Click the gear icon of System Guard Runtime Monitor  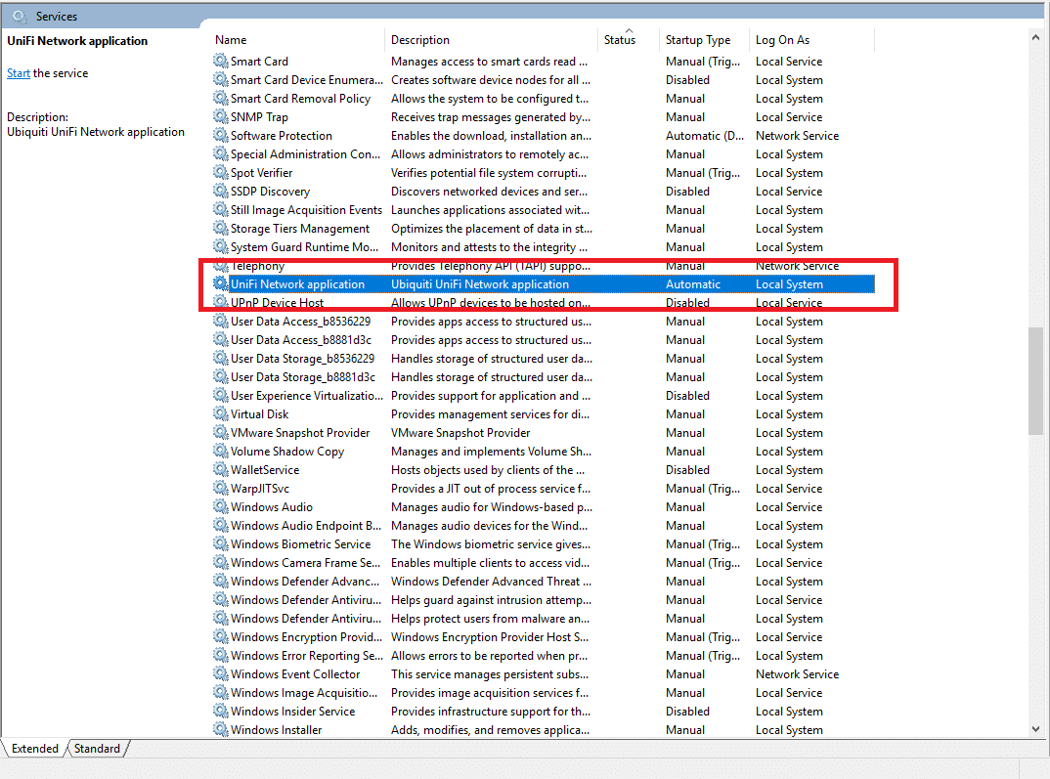220,247
